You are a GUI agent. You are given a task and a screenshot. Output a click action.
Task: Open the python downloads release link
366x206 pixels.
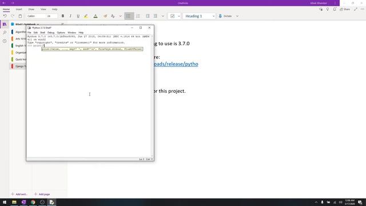pyautogui.click(x=176, y=64)
